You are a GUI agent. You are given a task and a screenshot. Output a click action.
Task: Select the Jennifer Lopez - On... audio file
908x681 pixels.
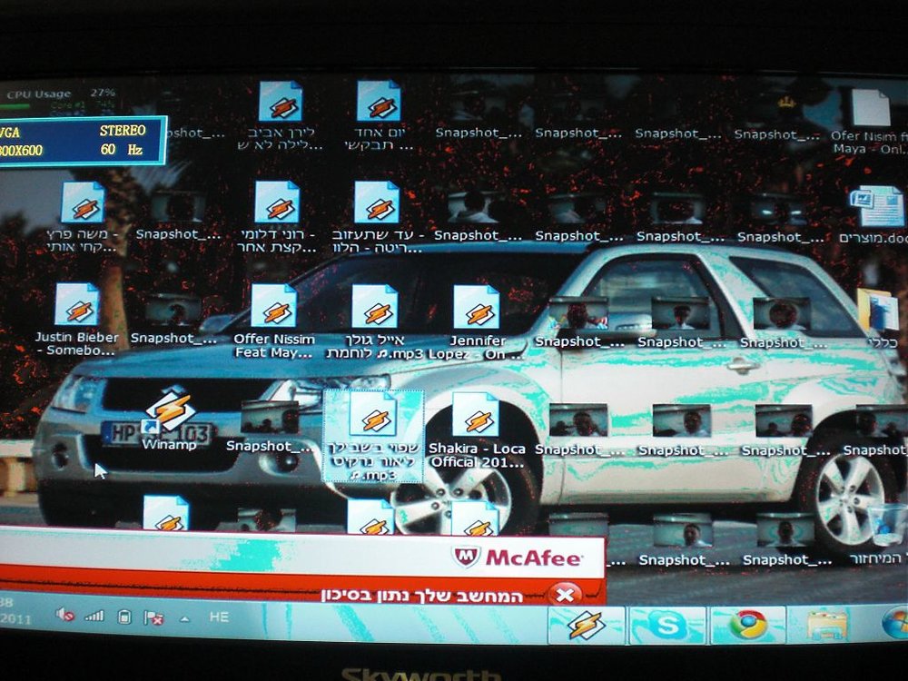[477, 322]
